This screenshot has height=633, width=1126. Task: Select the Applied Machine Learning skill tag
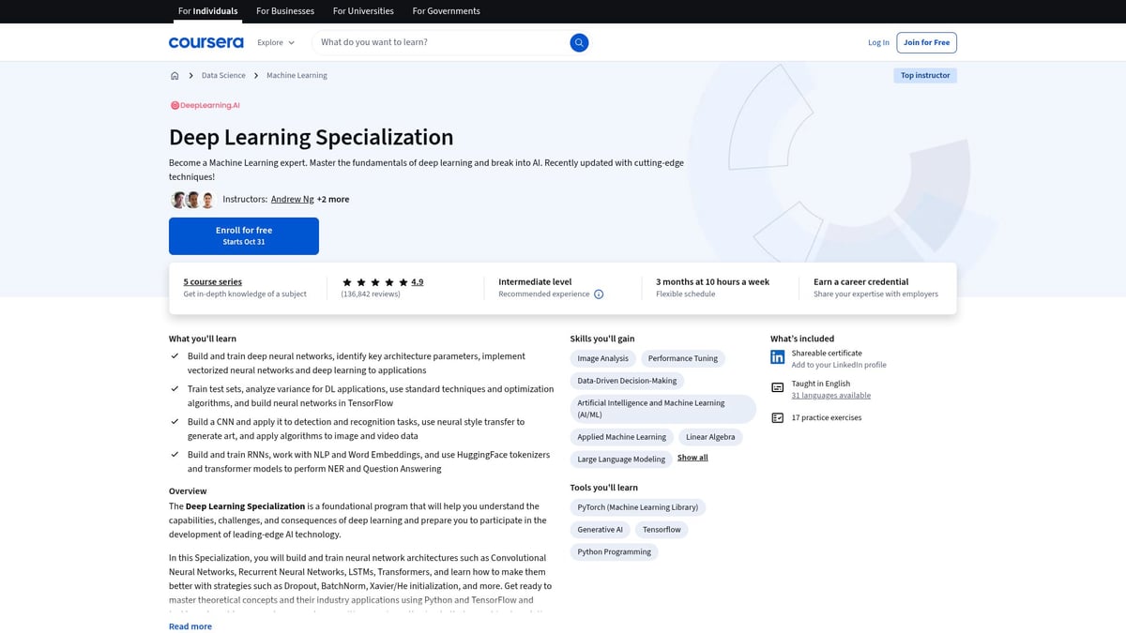(622, 437)
